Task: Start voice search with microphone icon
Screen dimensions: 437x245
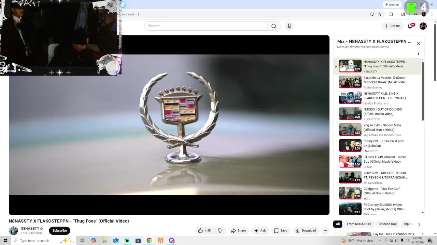Action: pyautogui.click(x=289, y=26)
